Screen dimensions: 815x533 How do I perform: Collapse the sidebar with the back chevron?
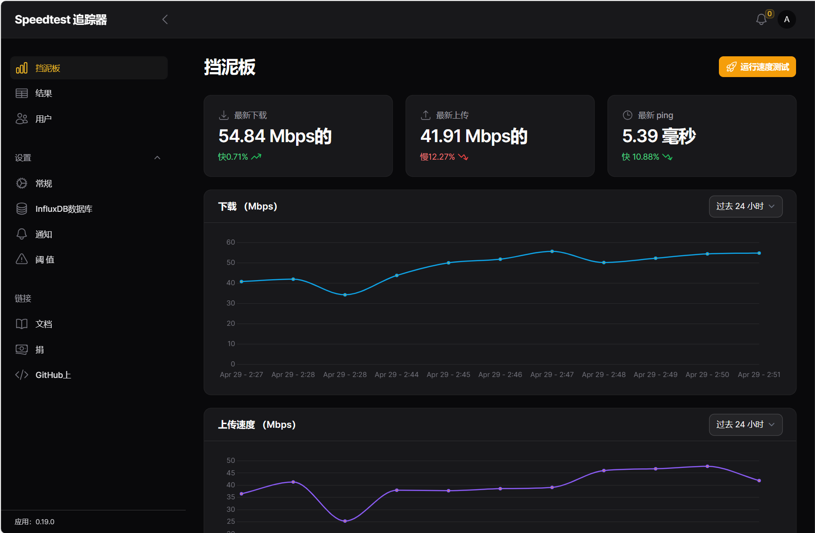tap(165, 19)
